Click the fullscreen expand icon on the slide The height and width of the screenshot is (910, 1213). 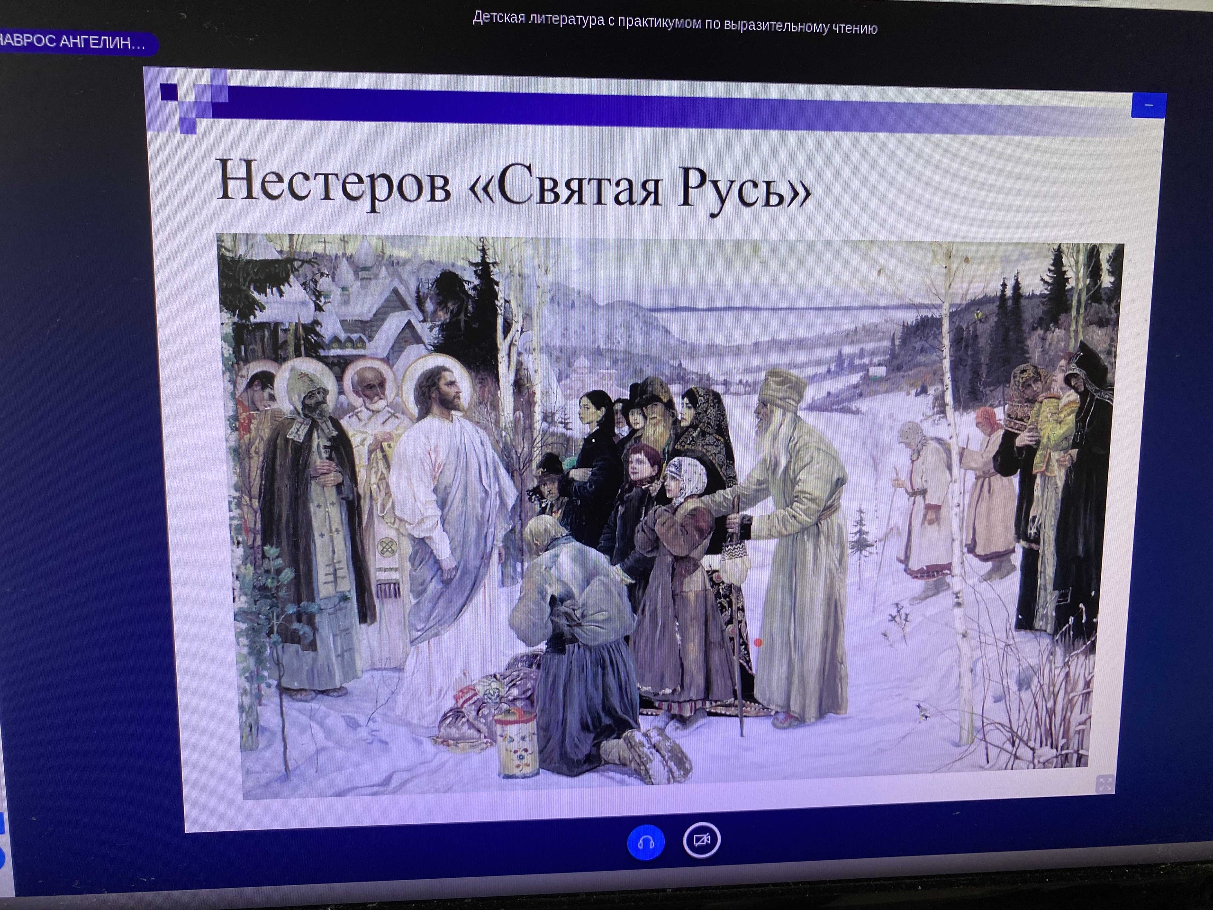1105,784
